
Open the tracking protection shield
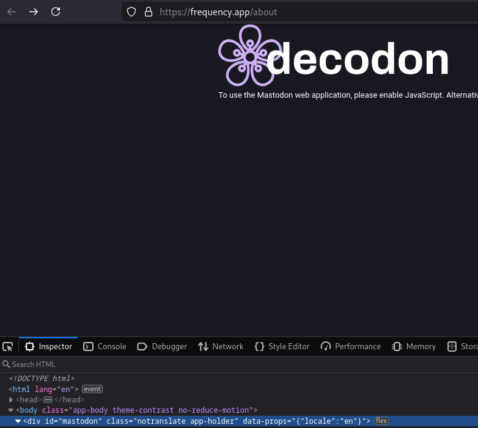click(x=131, y=12)
